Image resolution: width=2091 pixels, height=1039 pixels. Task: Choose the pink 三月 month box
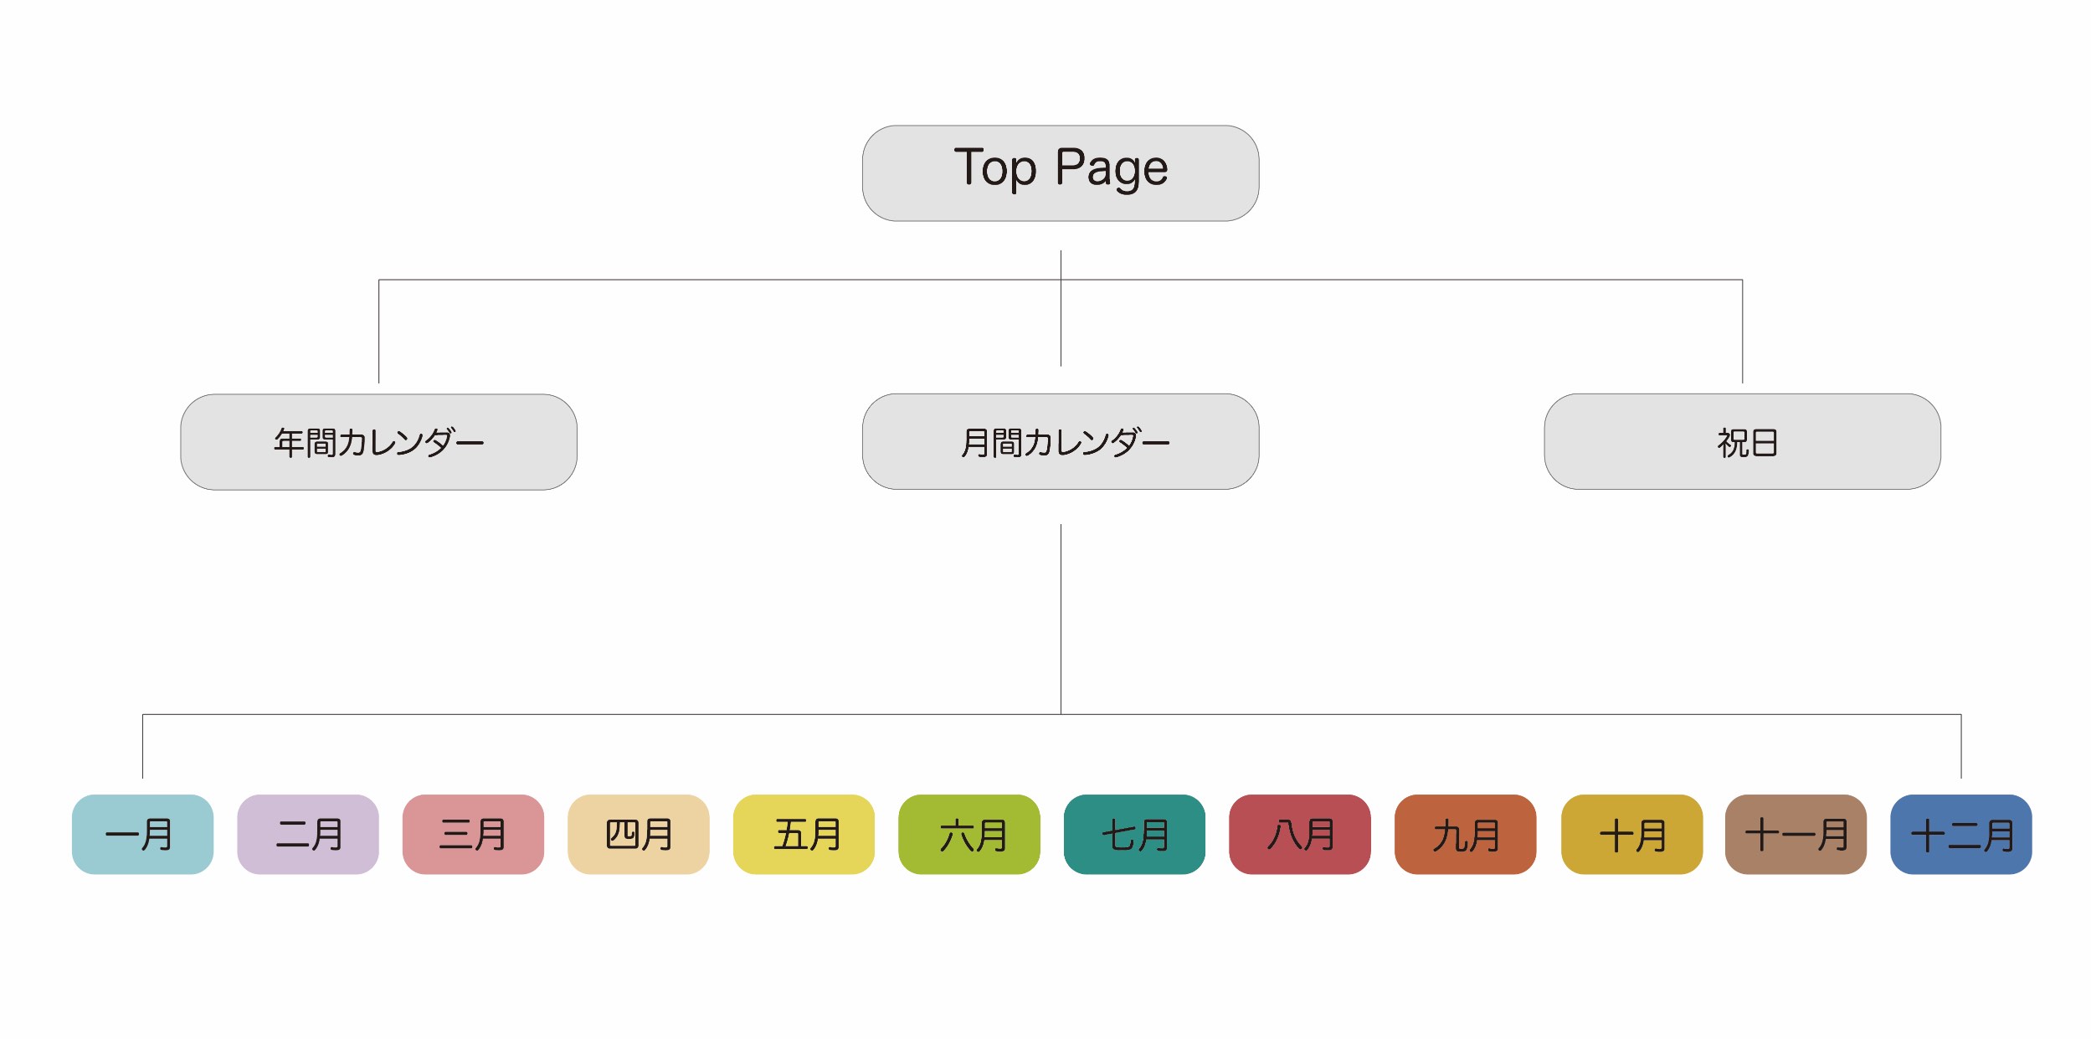coord(473,835)
